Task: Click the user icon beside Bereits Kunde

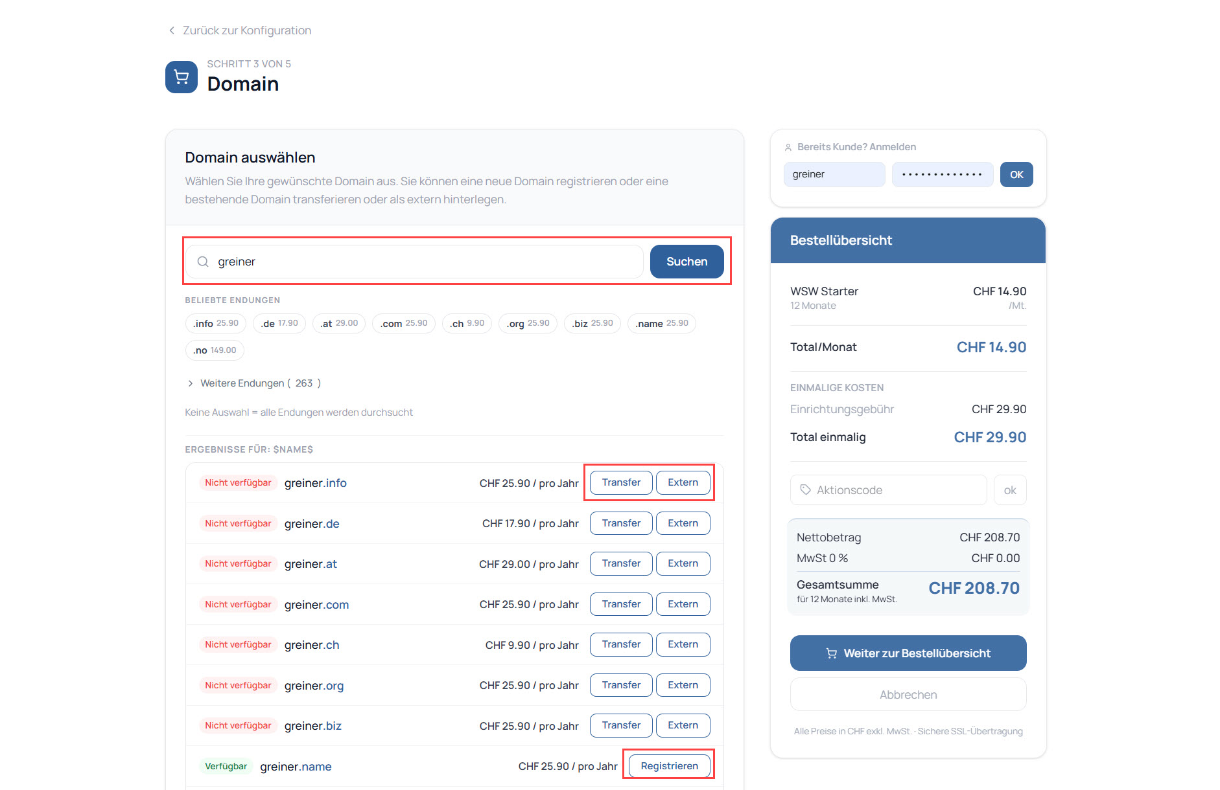Action: [x=788, y=147]
